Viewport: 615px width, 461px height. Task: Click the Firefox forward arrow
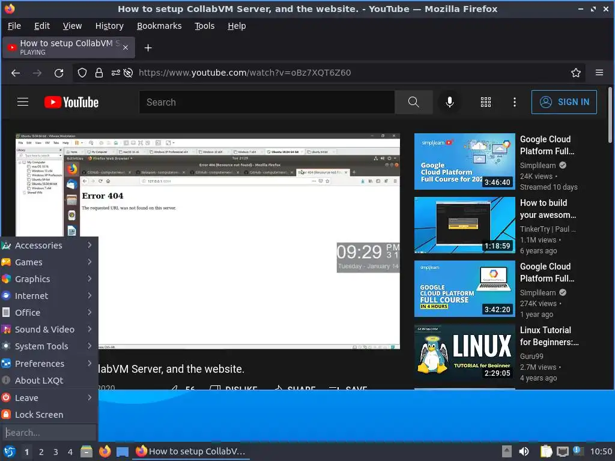pos(37,73)
